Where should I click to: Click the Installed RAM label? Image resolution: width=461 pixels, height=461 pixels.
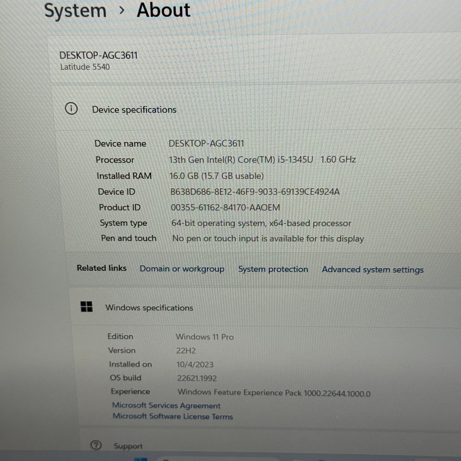(x=124, y=176)
